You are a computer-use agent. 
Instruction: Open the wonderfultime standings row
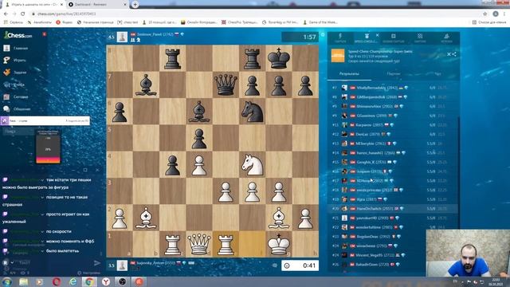point(393,227)
